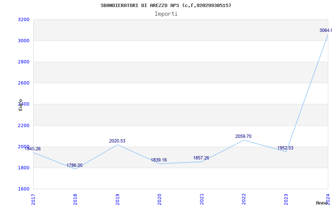Click the 2021 x-axis year label
Screen dimensions: 332x207
click(x=202, y=199)
